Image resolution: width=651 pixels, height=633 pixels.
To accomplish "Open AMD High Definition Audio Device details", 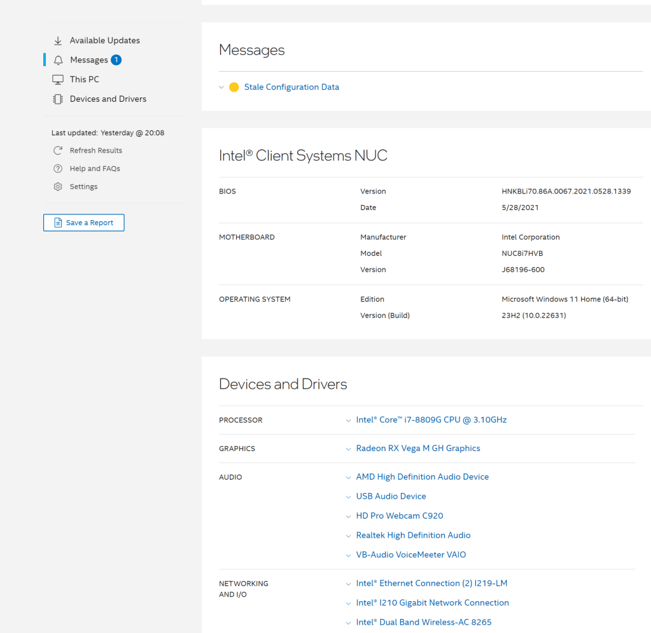I will (x=423, y=477).
